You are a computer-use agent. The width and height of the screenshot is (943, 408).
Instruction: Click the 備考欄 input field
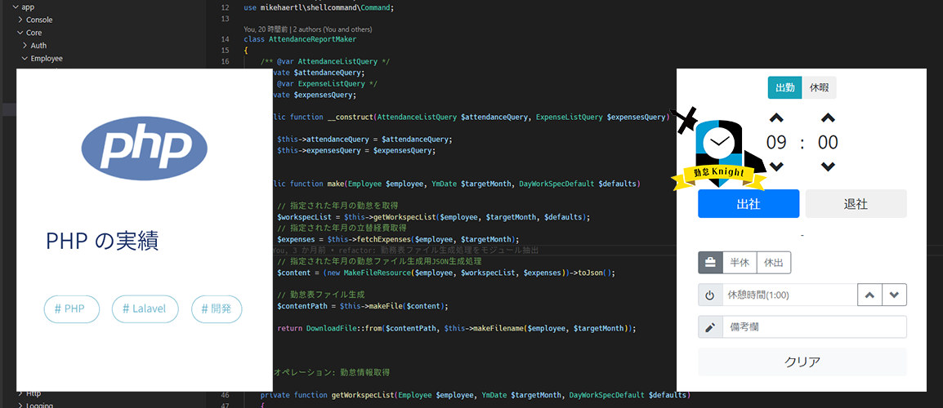click(815, 327)
